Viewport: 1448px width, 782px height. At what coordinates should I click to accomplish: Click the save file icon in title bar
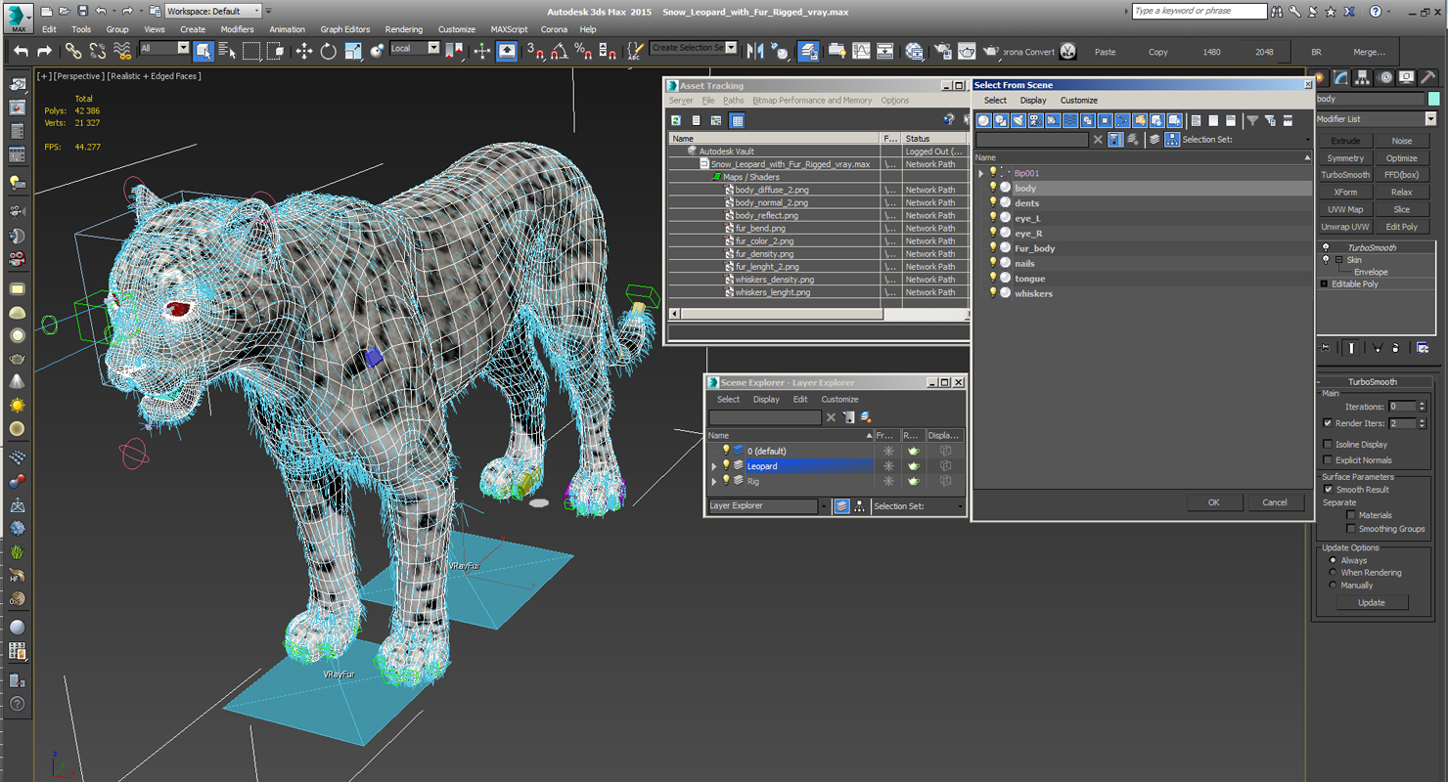82,11
